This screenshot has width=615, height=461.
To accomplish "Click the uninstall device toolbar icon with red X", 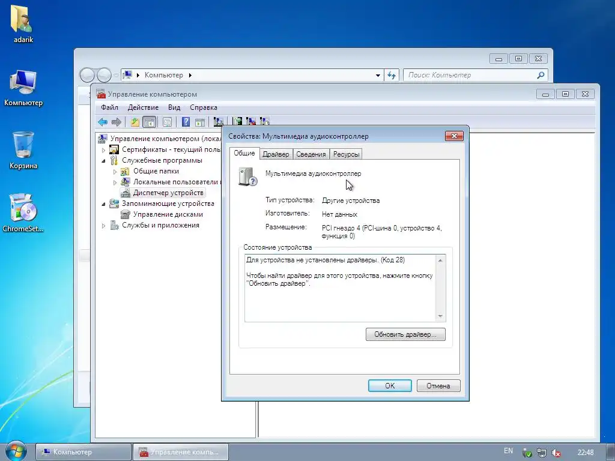I will [x=250, y=122].
